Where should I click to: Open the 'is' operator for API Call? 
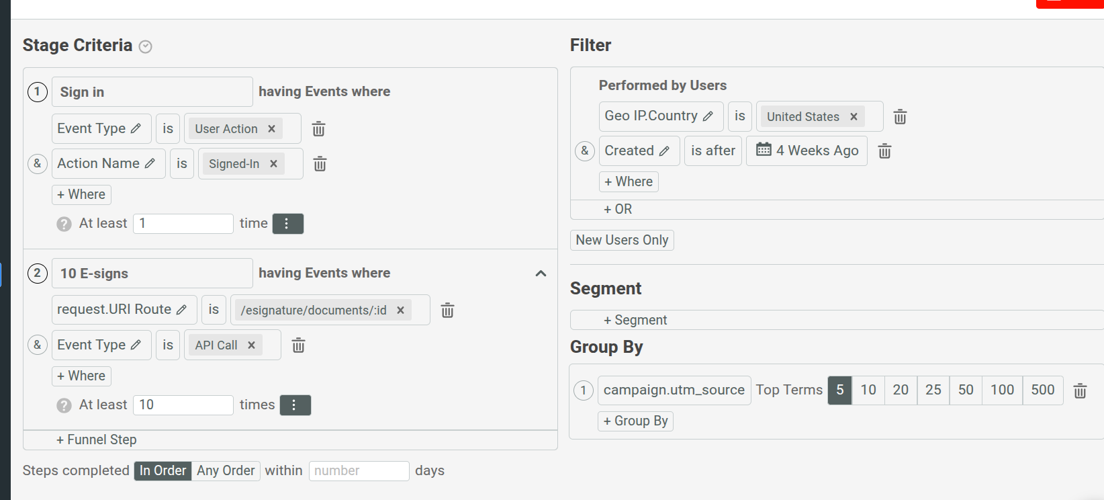coord(168,345)
